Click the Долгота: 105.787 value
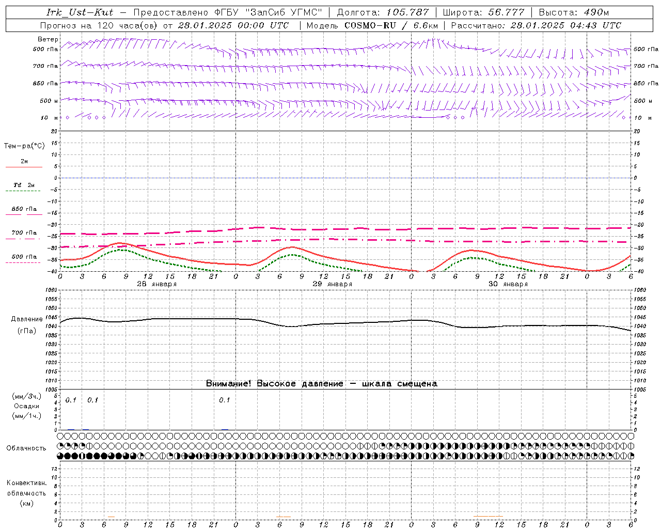The height and width of the screenshot is (529, 661). tap(382, 12)
